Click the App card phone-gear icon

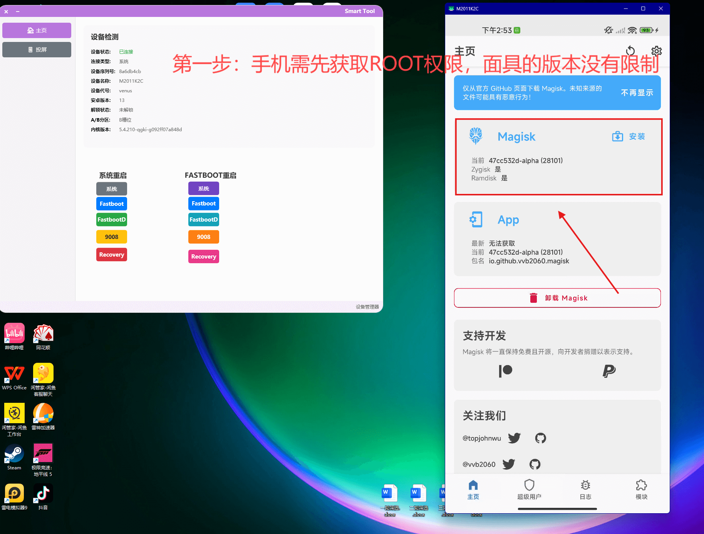click(x=476, y=219)
